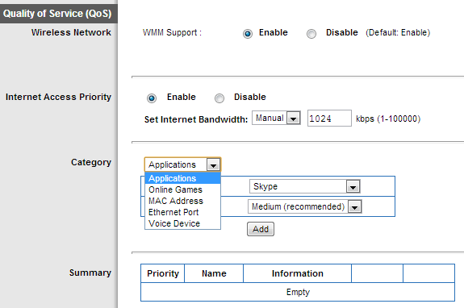The height and width of the screenshot is (308, 464).
Task: Disable Internet Access Priority
Action: [219, 98]
